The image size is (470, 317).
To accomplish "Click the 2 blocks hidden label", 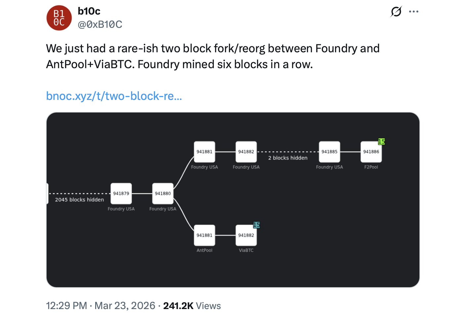I will coord(288,158).
